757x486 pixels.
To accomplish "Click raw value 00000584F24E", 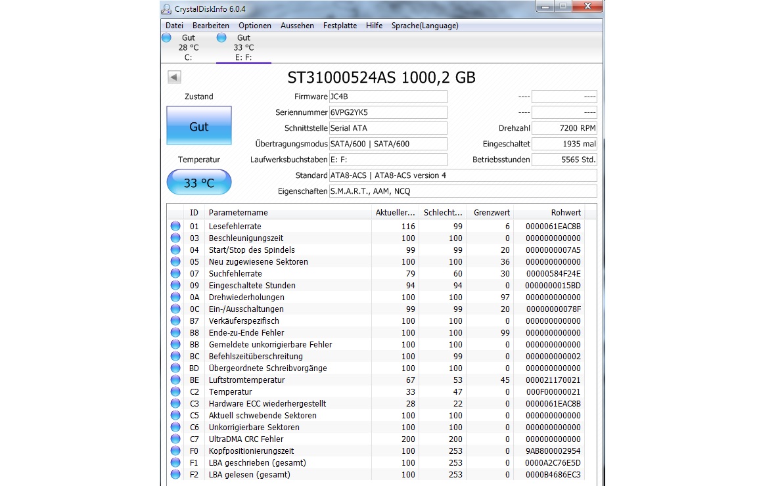I will [x=553, y=273].
